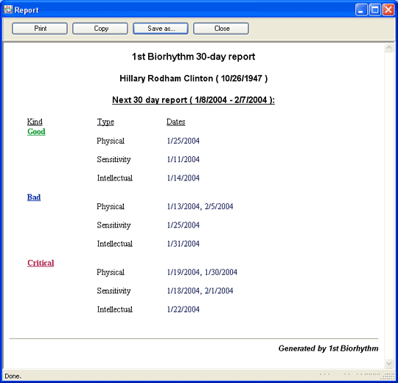The width and height of the screenshot is (398, 383).
Task: Maximize the Report window
Action: pos(374,10)
